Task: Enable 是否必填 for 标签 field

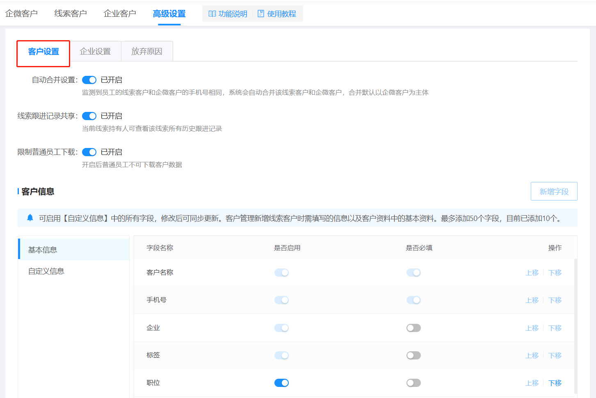Action: (x=413, y=355)
